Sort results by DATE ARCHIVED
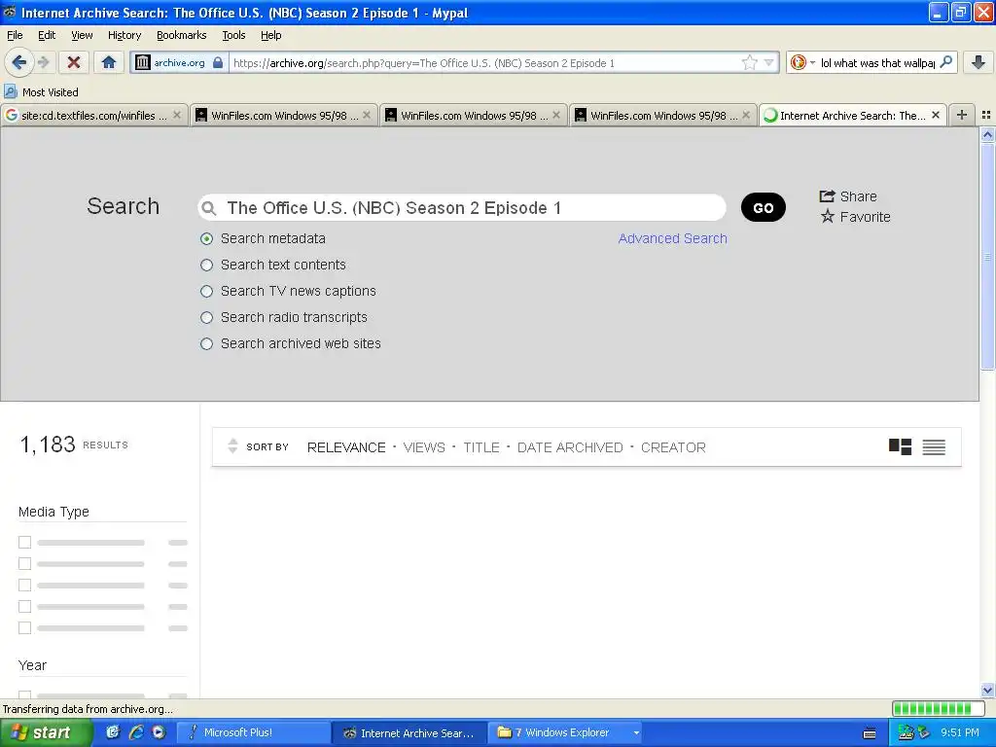The image size is (996, 747). [570, 447]
